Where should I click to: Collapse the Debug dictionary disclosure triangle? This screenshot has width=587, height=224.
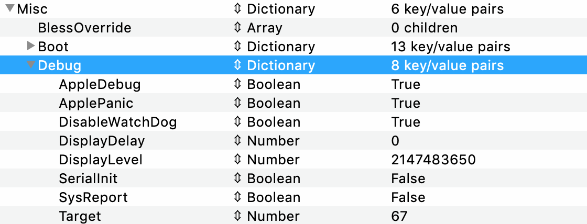pyautogui.click(x=31, y=65)
